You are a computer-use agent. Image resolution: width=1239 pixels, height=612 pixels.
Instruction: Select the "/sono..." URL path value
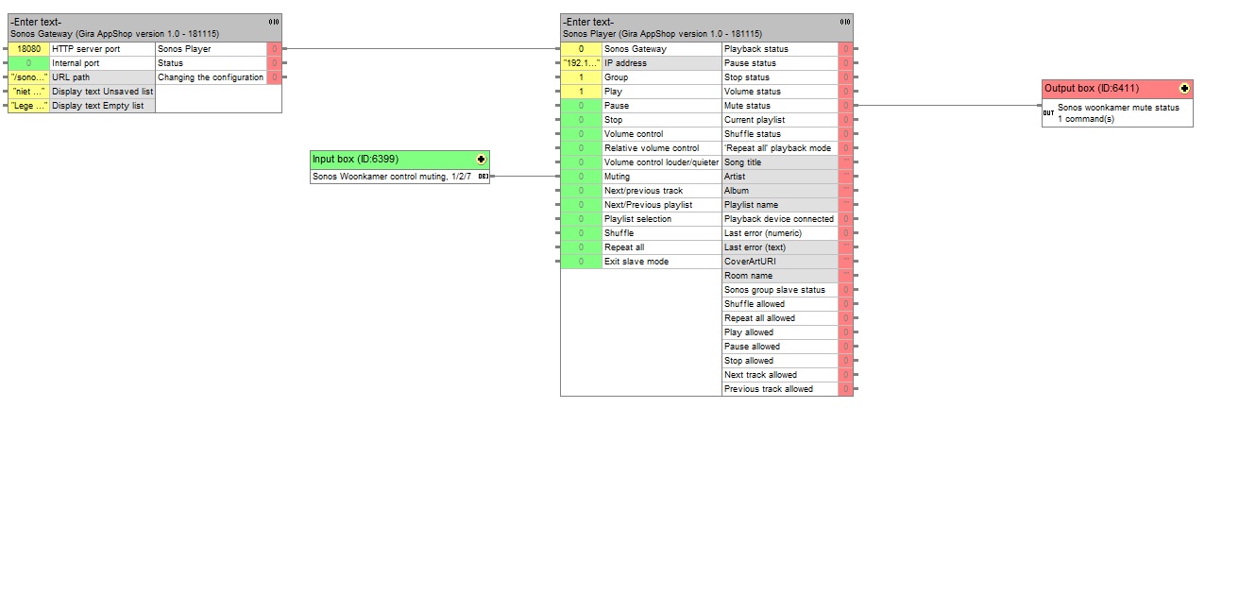29,77
